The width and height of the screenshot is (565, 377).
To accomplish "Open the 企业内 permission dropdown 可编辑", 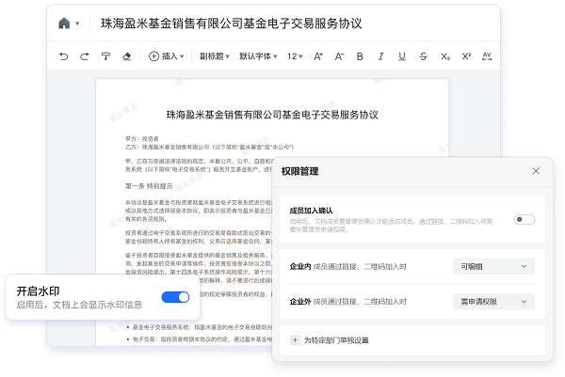I will tap(493, 267).
